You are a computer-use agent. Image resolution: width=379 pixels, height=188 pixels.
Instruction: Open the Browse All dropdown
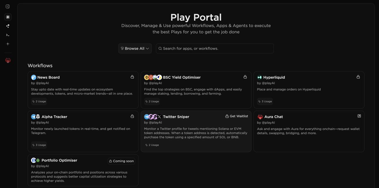coord(135,48)
